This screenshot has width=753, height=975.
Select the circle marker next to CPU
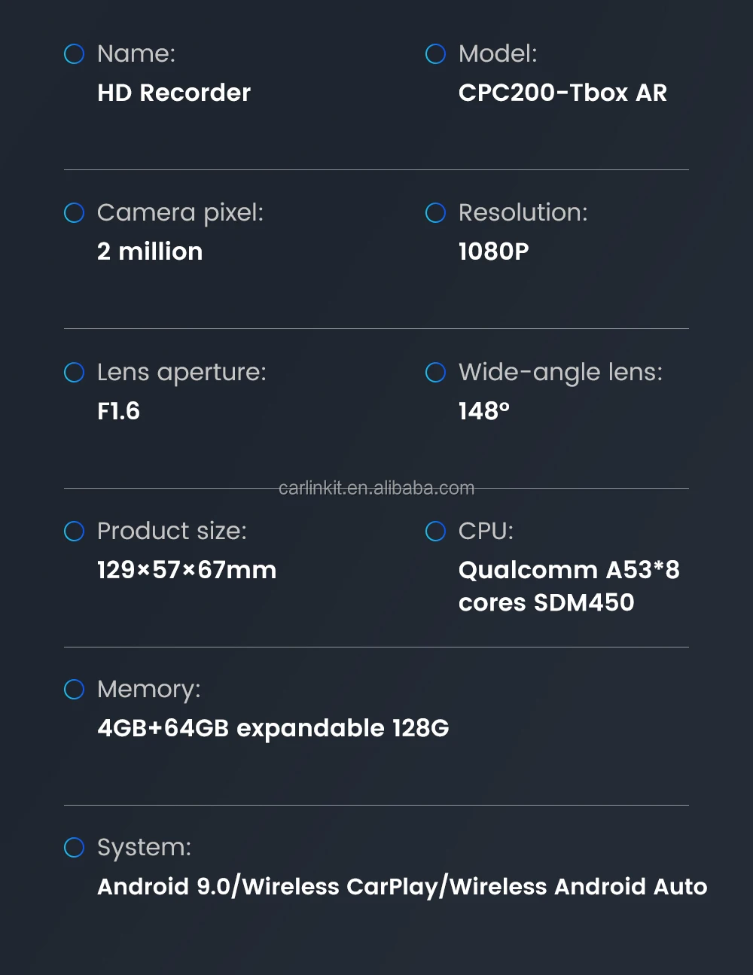click(x=435, y=532)
